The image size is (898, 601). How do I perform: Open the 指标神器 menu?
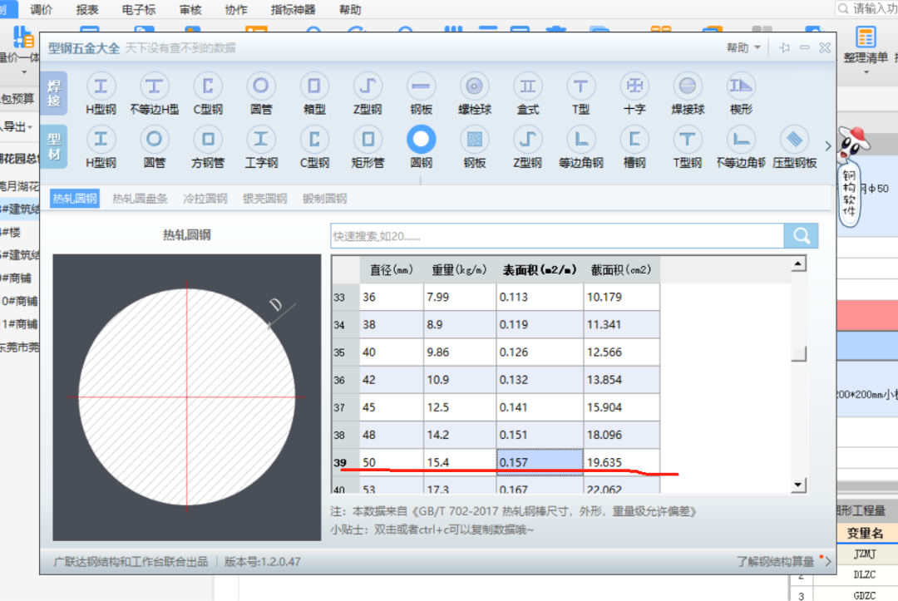(x=294, y=9)
